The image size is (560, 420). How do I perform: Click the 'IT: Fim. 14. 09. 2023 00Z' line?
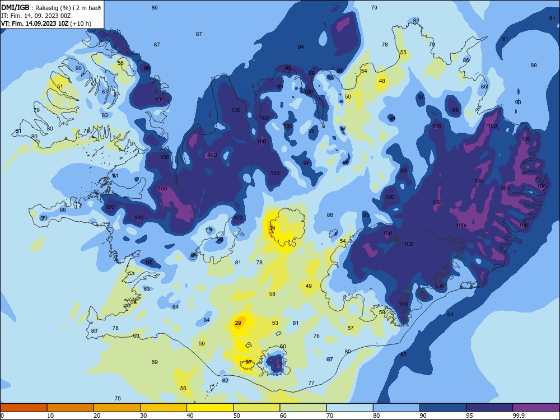pyautogui.click(x=36, y=16)
